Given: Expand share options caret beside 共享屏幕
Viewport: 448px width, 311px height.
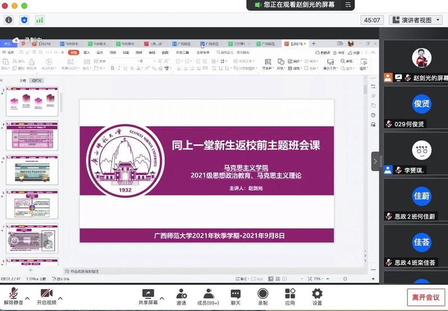Looking at the screenshot, I should click(x=162, y=299).
